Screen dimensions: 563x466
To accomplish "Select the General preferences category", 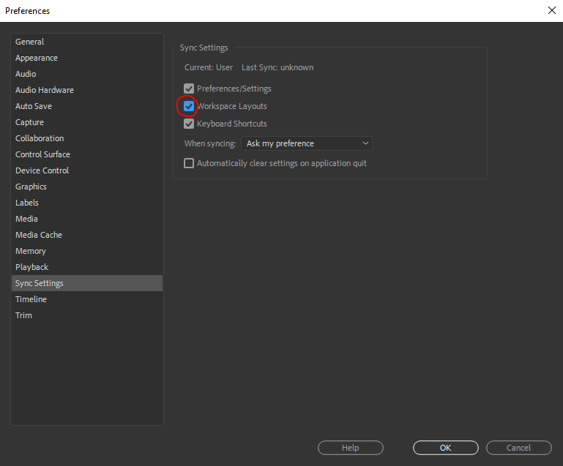I will point(30,42).
